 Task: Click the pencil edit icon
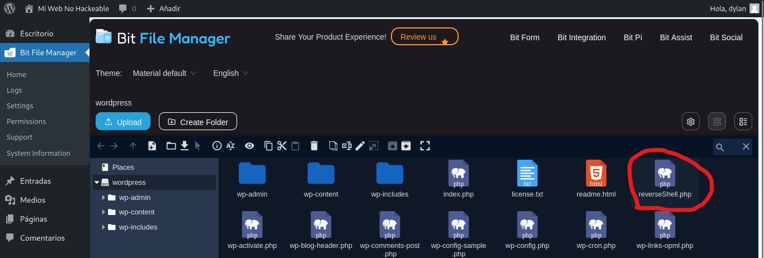360,146
